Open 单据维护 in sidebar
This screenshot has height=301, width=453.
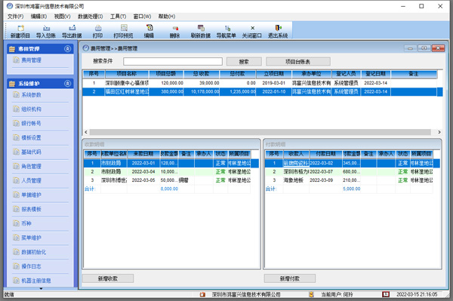click(31, 195)
